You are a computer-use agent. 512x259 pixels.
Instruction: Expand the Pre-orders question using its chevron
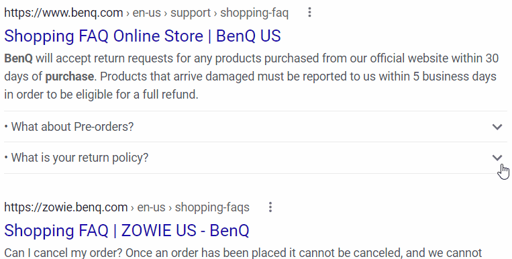497,127
